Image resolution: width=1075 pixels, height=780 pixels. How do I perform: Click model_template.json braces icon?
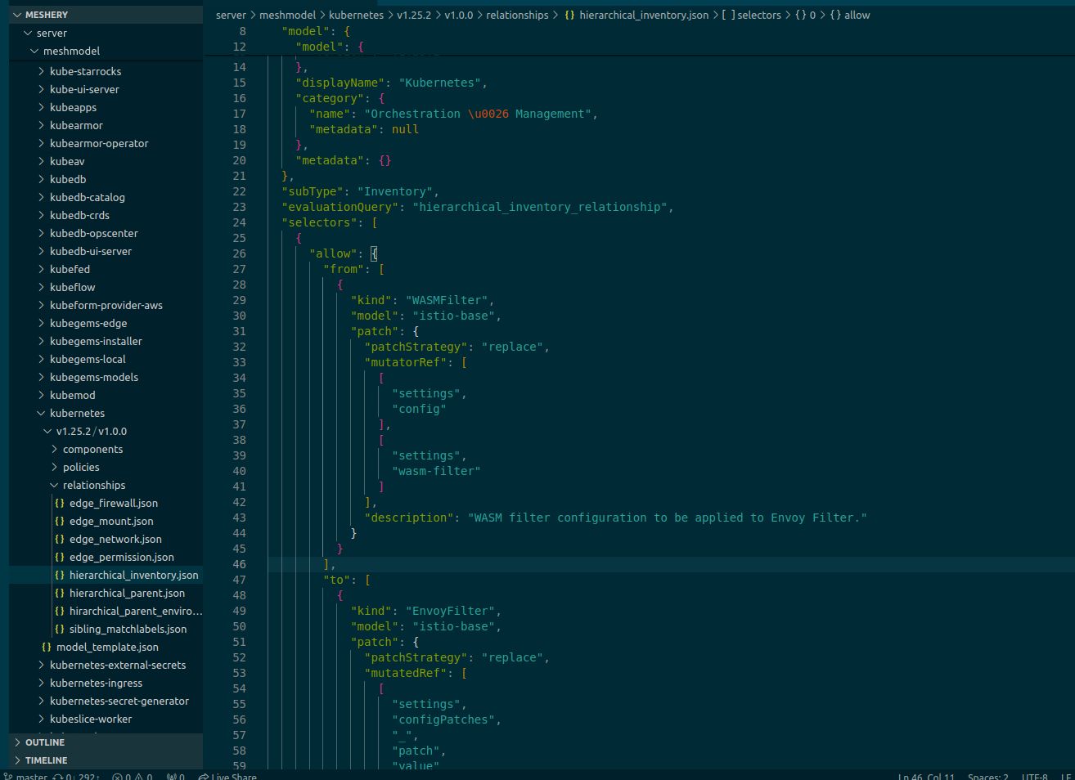tap(47, 647)
